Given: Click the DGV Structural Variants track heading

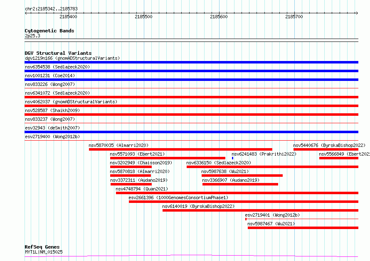Looking at the screenshot, I should (x=58, y=53).
